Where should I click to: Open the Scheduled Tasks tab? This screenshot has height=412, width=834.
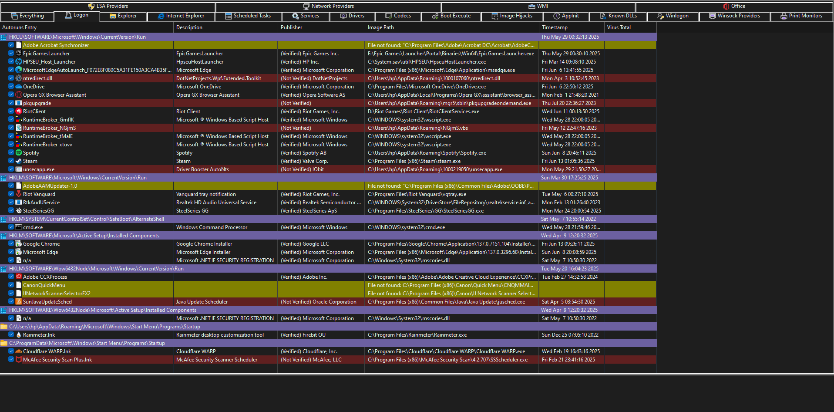248,16
